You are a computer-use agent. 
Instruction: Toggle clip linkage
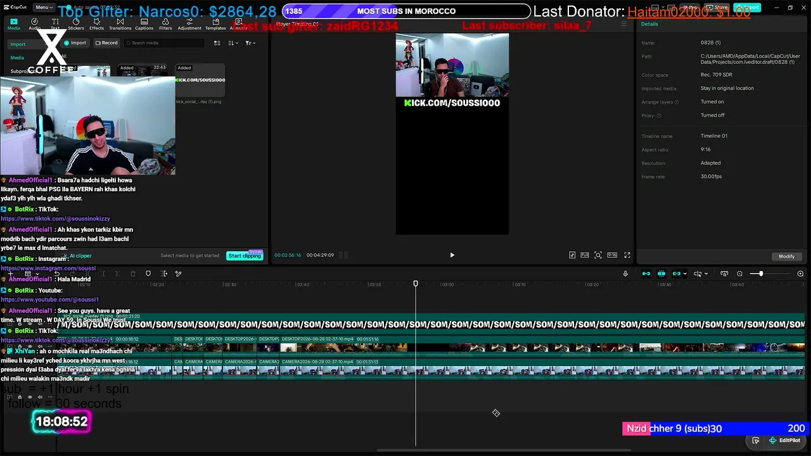[x=676, y=274]
